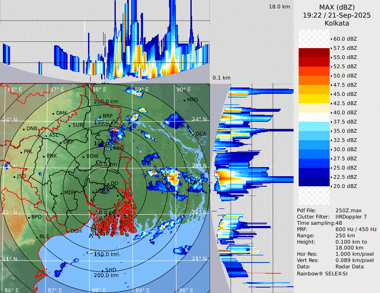Click the BRP station marker
This screenshot has height=293, width=380.
coord(100,116)
